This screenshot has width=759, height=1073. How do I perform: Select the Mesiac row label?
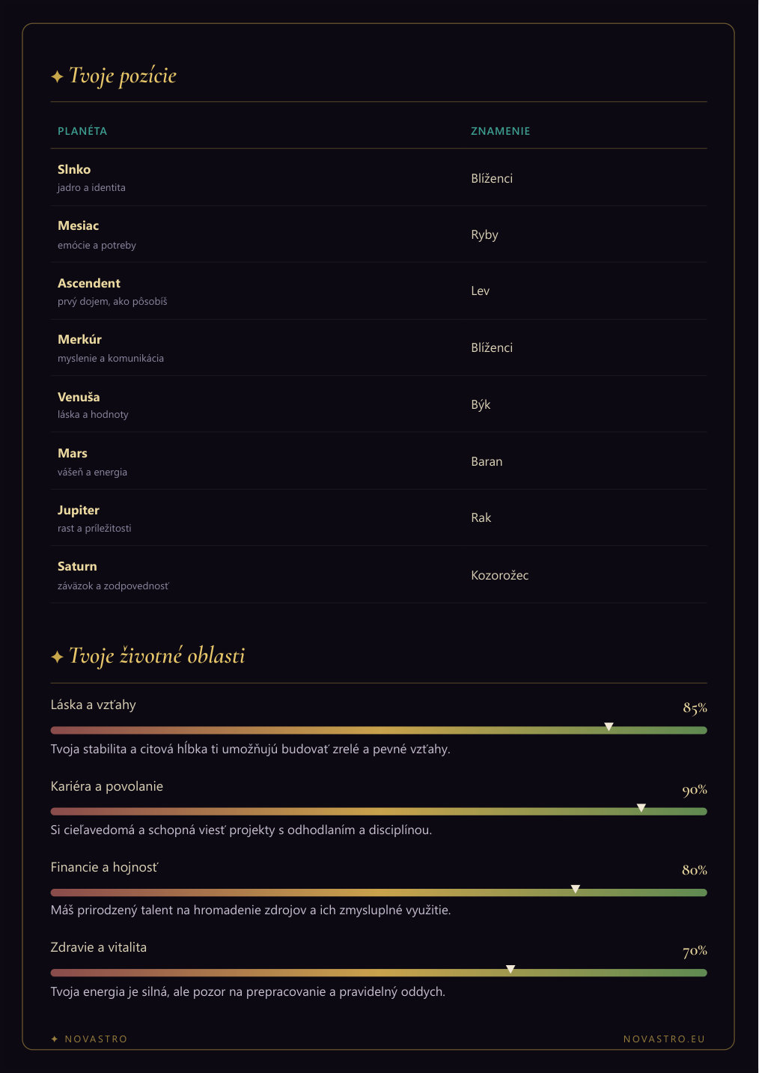click(78, 225)
